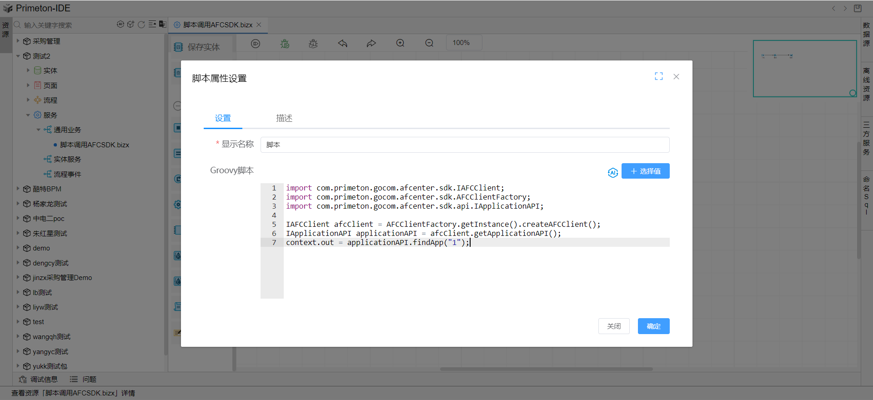This screenshot has height=400, width=873.
Task: Click the 确定 button to confirm
Action: [x=653, y=326]
